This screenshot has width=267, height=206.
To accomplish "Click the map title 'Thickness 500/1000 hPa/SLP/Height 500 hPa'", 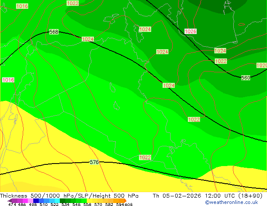I will point(69,196).
